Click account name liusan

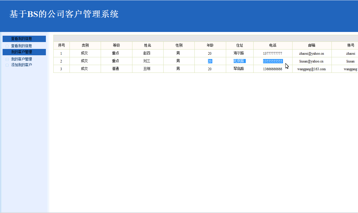350,61
